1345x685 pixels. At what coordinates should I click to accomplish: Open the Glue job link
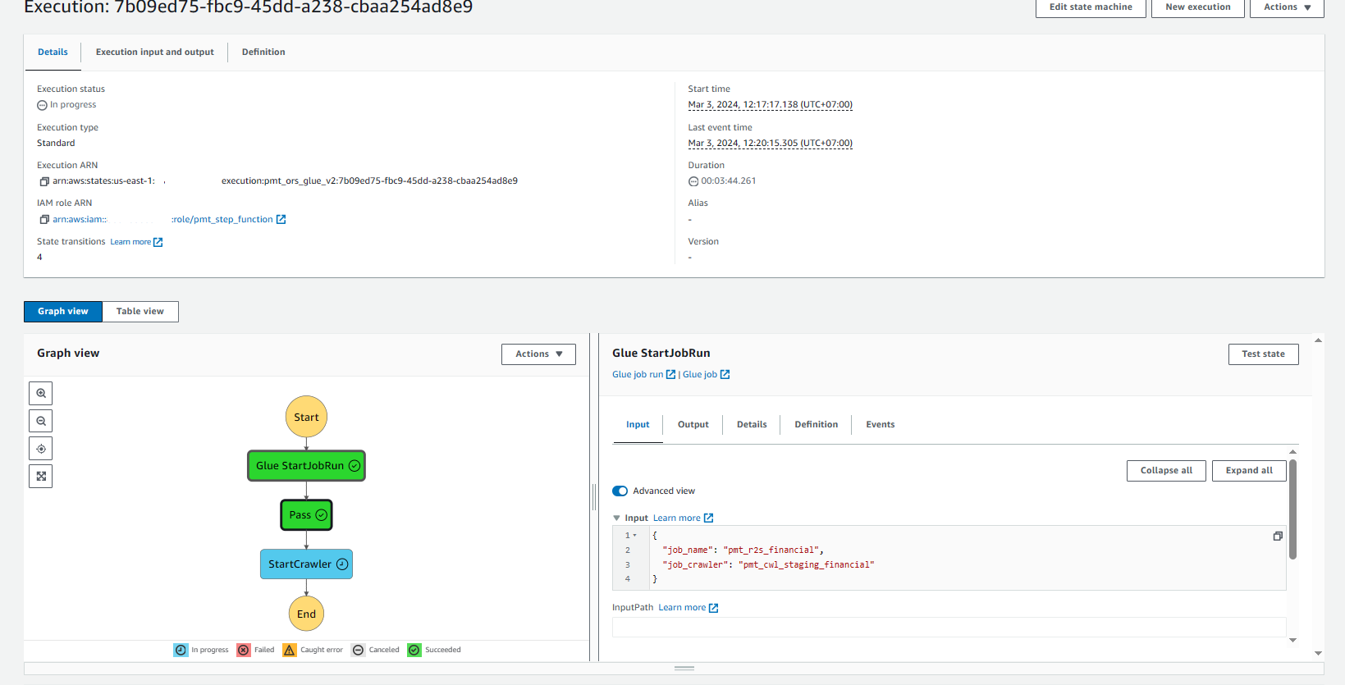pyautogui.click(x=700, y=375)
